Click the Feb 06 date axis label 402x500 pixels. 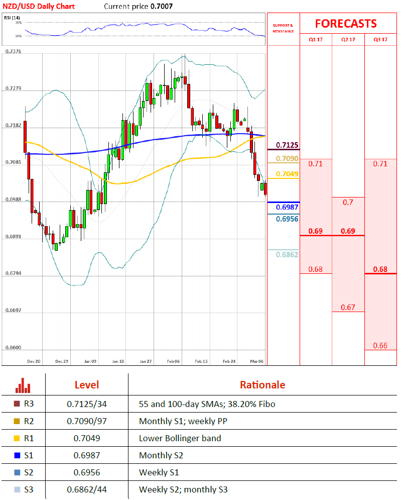coord(173,361)
